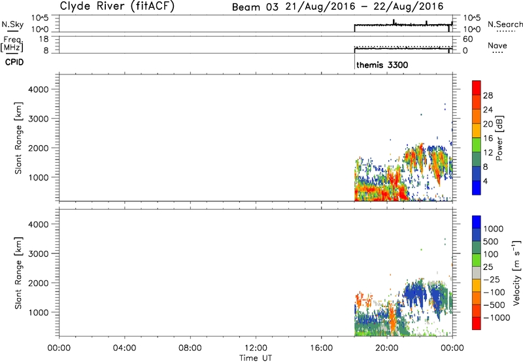The width and height of the screenshot is (523, 362).
Task: Click the dark blue top segment of the Velocity colorbar
Action: 477,222
